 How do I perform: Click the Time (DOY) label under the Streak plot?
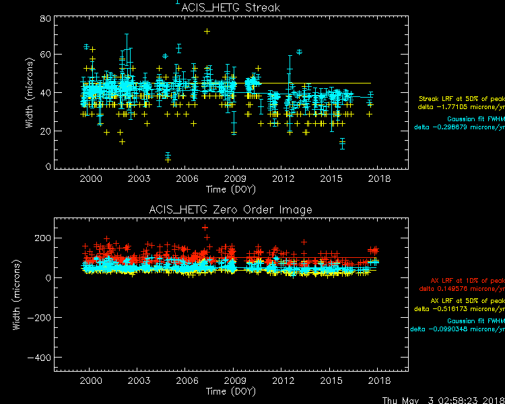(230, 189)
